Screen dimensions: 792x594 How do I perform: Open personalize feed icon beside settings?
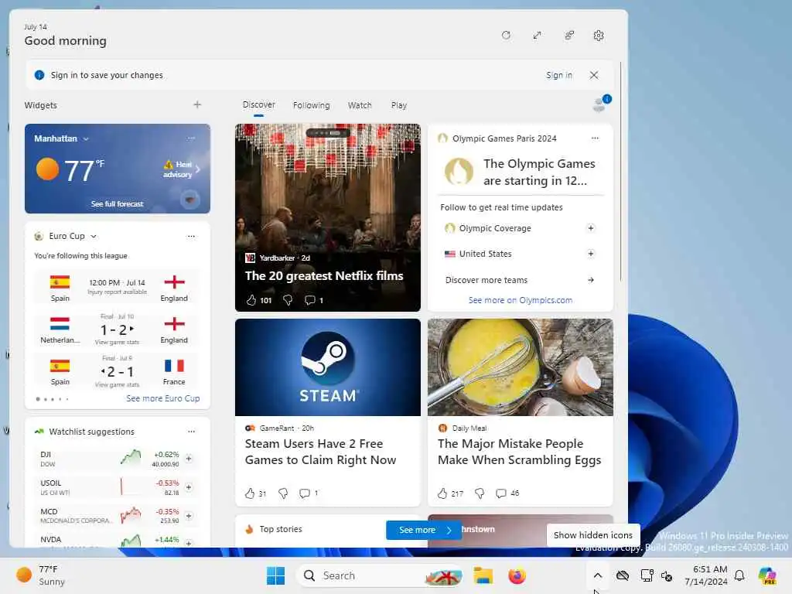coord(568,36)
